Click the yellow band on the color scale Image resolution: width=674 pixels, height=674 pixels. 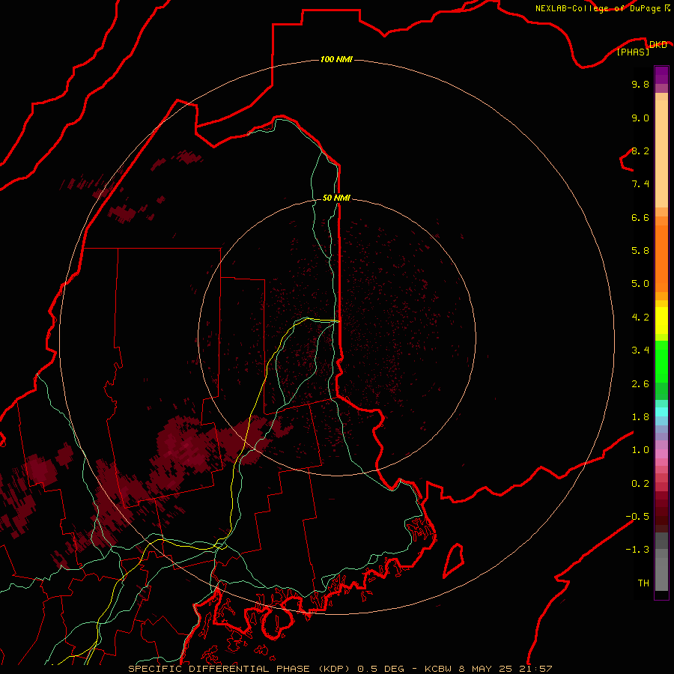coord(661,321)
